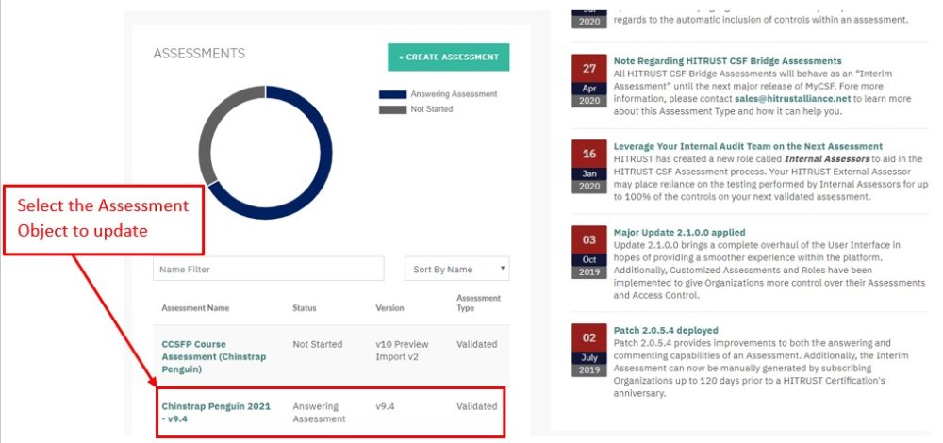Select the Chinstrap Penguin 2021 - v9.4 assessment
943x443 pixels.
coord(216,412)
